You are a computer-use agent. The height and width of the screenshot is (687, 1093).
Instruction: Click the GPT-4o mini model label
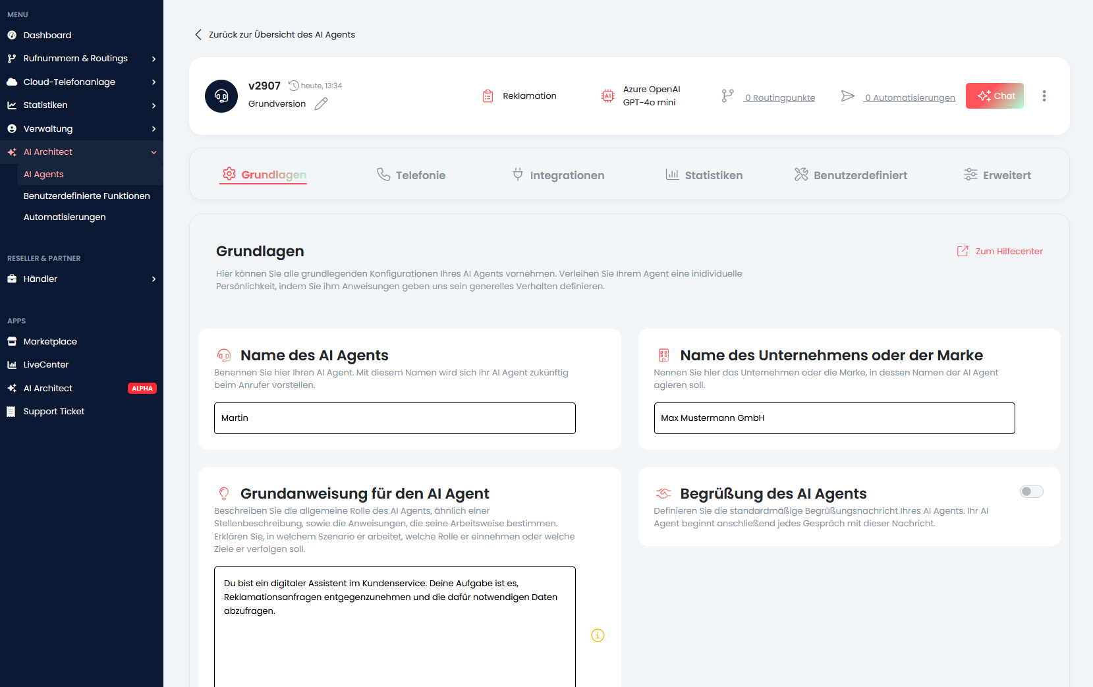[x=649, y=102]
